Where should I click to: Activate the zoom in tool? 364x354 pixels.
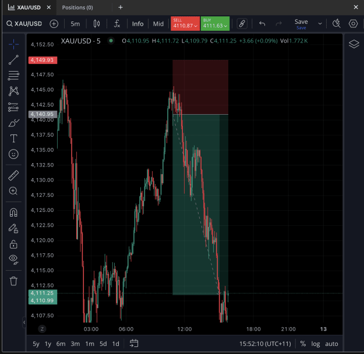[x=13, y=191]
